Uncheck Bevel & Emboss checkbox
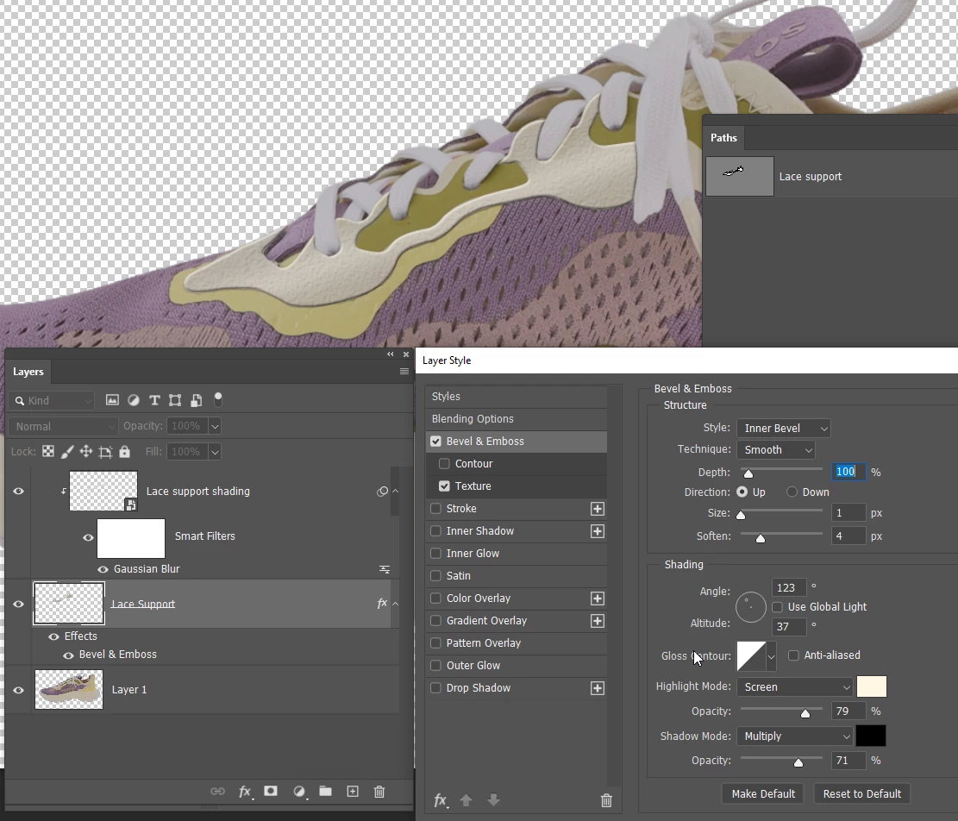The width and height of the screenshot is (958, 821). click(x=435, y=441)
